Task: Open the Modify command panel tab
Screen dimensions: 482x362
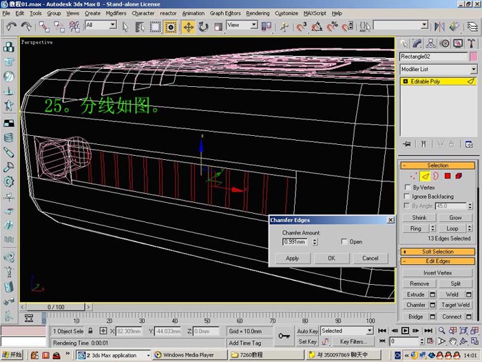Action: pos(417,43)
